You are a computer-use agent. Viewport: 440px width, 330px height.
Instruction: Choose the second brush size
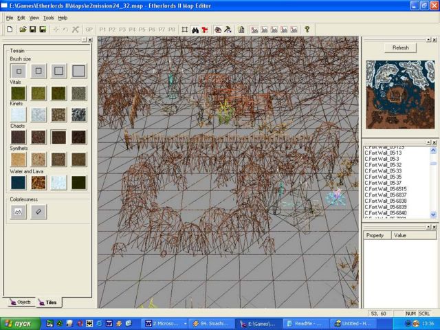coord(38,71)
